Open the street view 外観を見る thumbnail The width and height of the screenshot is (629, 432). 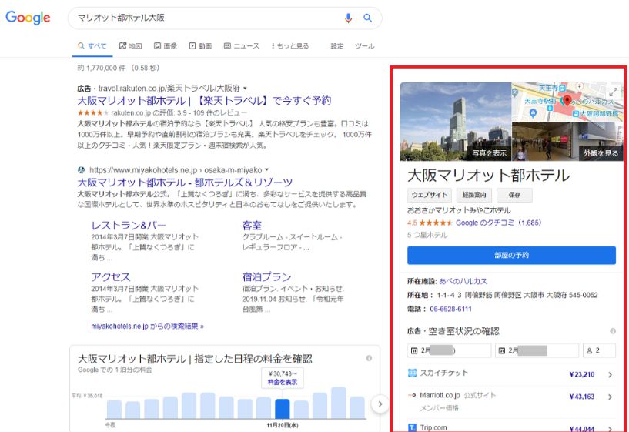point(567,142)
